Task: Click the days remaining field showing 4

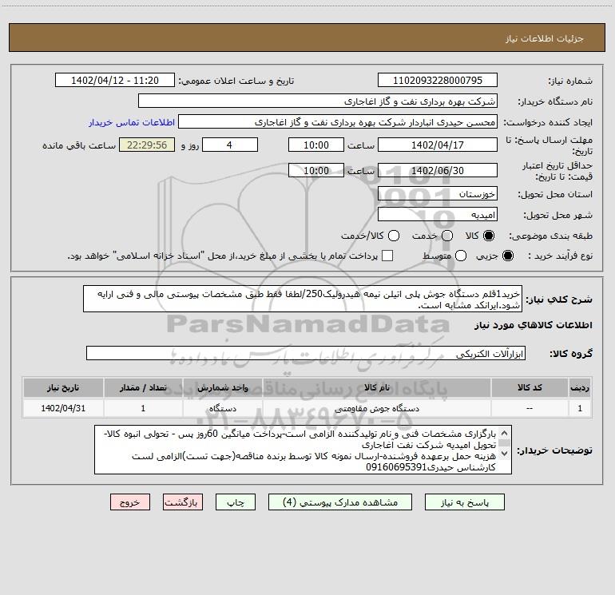Action: coord(230,145)
